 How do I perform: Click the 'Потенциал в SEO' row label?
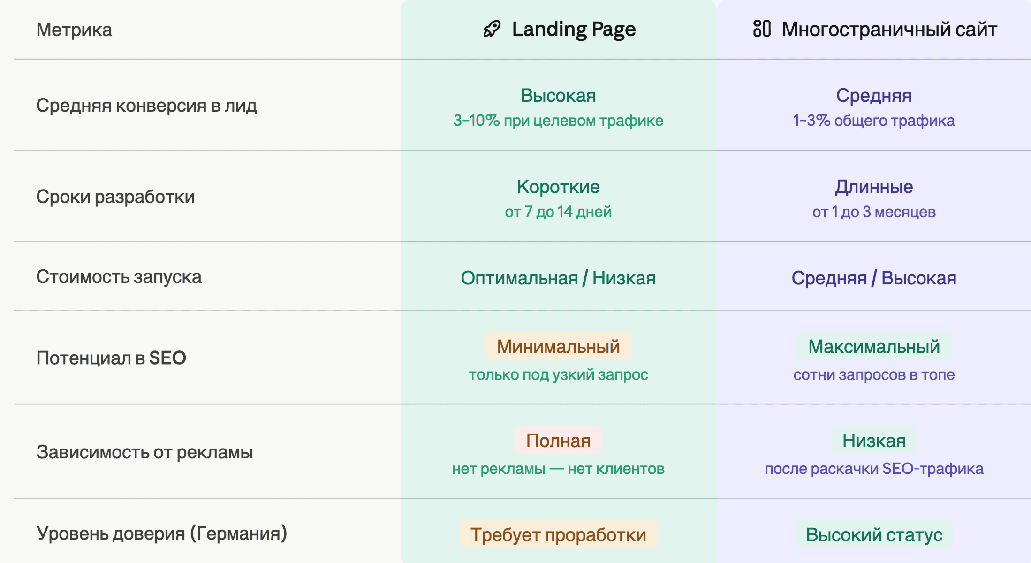click(x=111, y=358)
